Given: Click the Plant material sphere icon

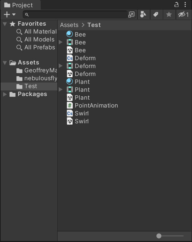Looking at the screenshot, I should (69, 82).
